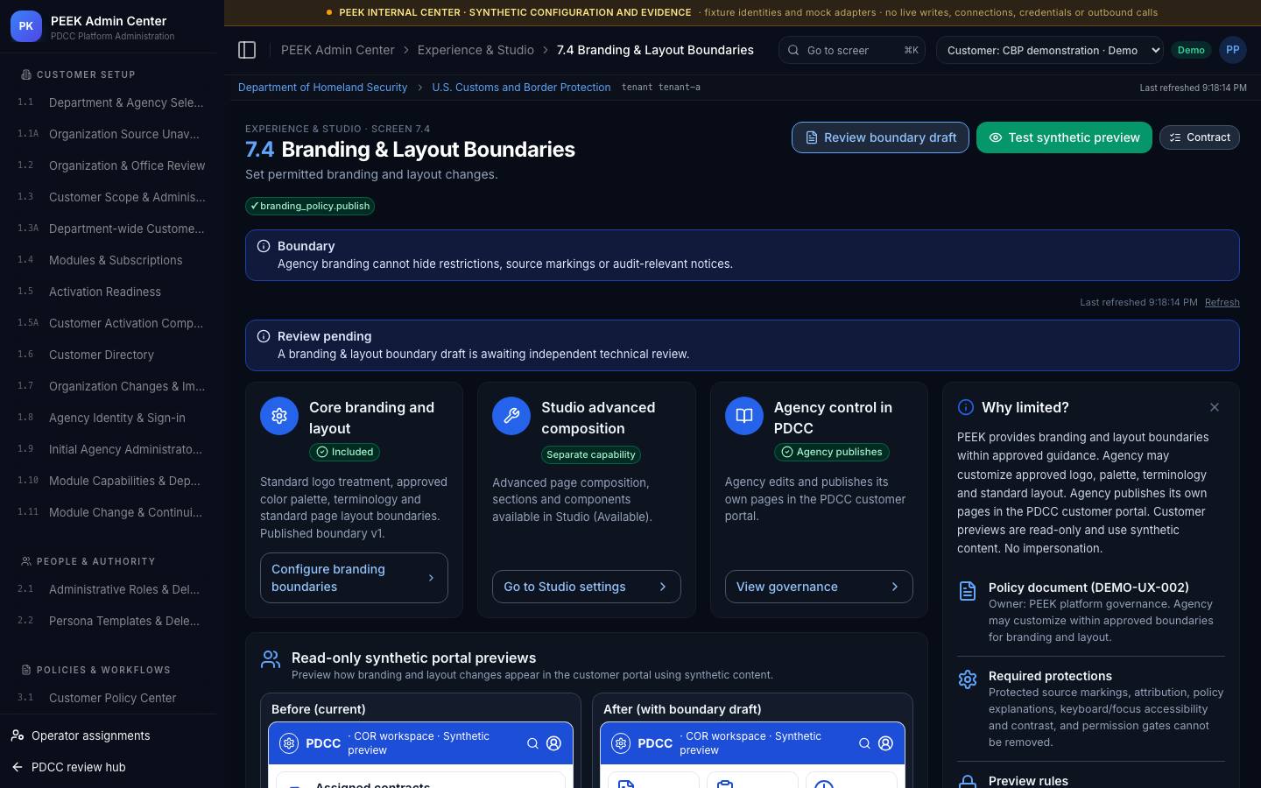
Task: Click the Operator assignments person icon
Action: (x=18, y=735)
